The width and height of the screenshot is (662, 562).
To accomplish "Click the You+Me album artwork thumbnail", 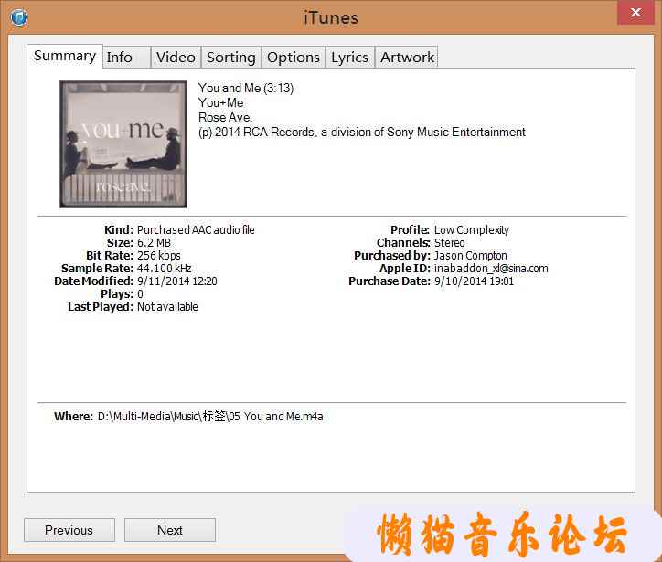I will [123, 144].
